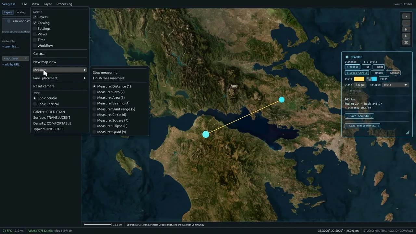Enable the Settings panel checkbox
The height and width of the screenshot is (234, 416).
[35, 29]
